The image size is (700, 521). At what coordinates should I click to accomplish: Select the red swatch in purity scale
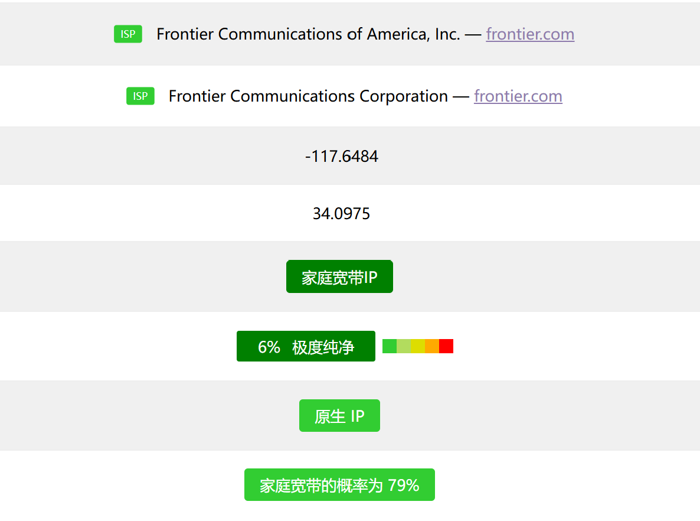(446, 346)
